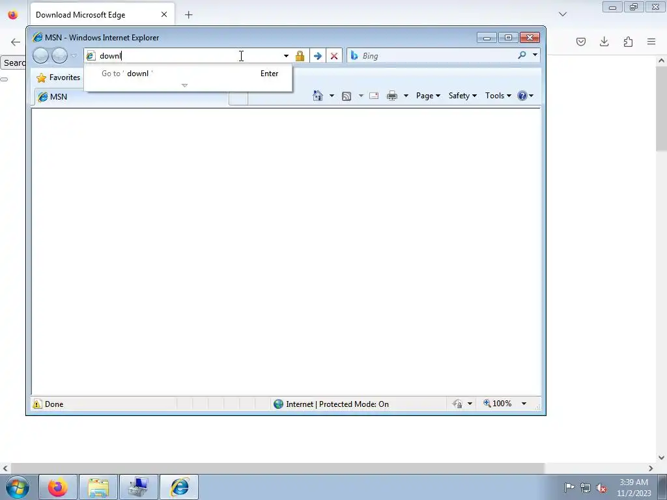
Task: Click the Help question mark icon
Action: point(522,96)
